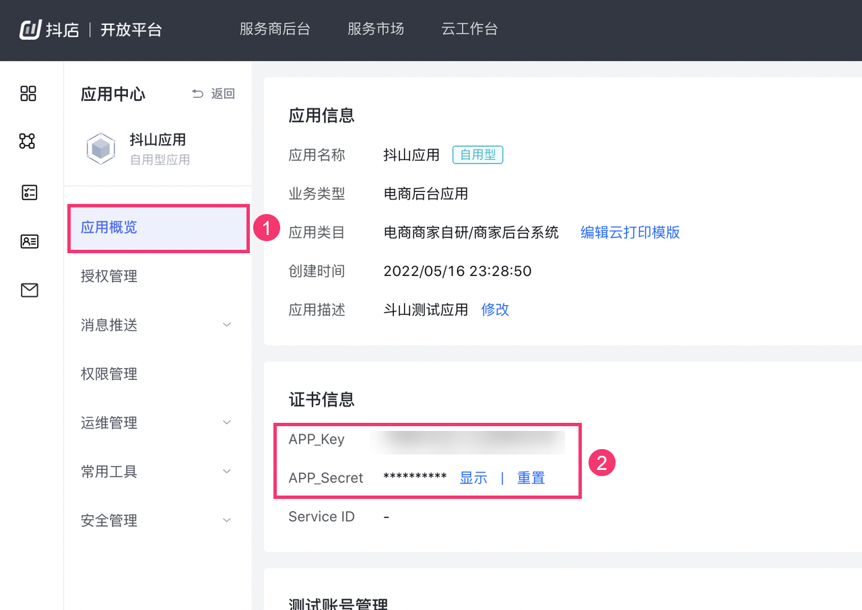The height and width of the screenshot is (610, 862).
Task: Click the return arrow icon beside 返回
Action: coord(197,94)
